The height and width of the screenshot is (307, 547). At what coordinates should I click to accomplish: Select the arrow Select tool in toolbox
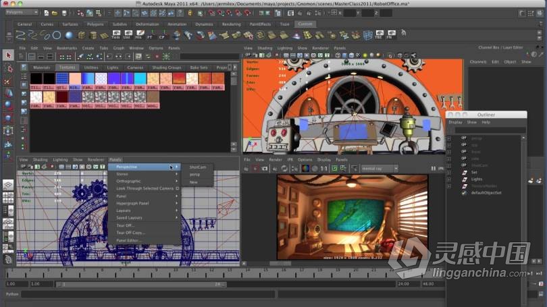tap(8, 55)
